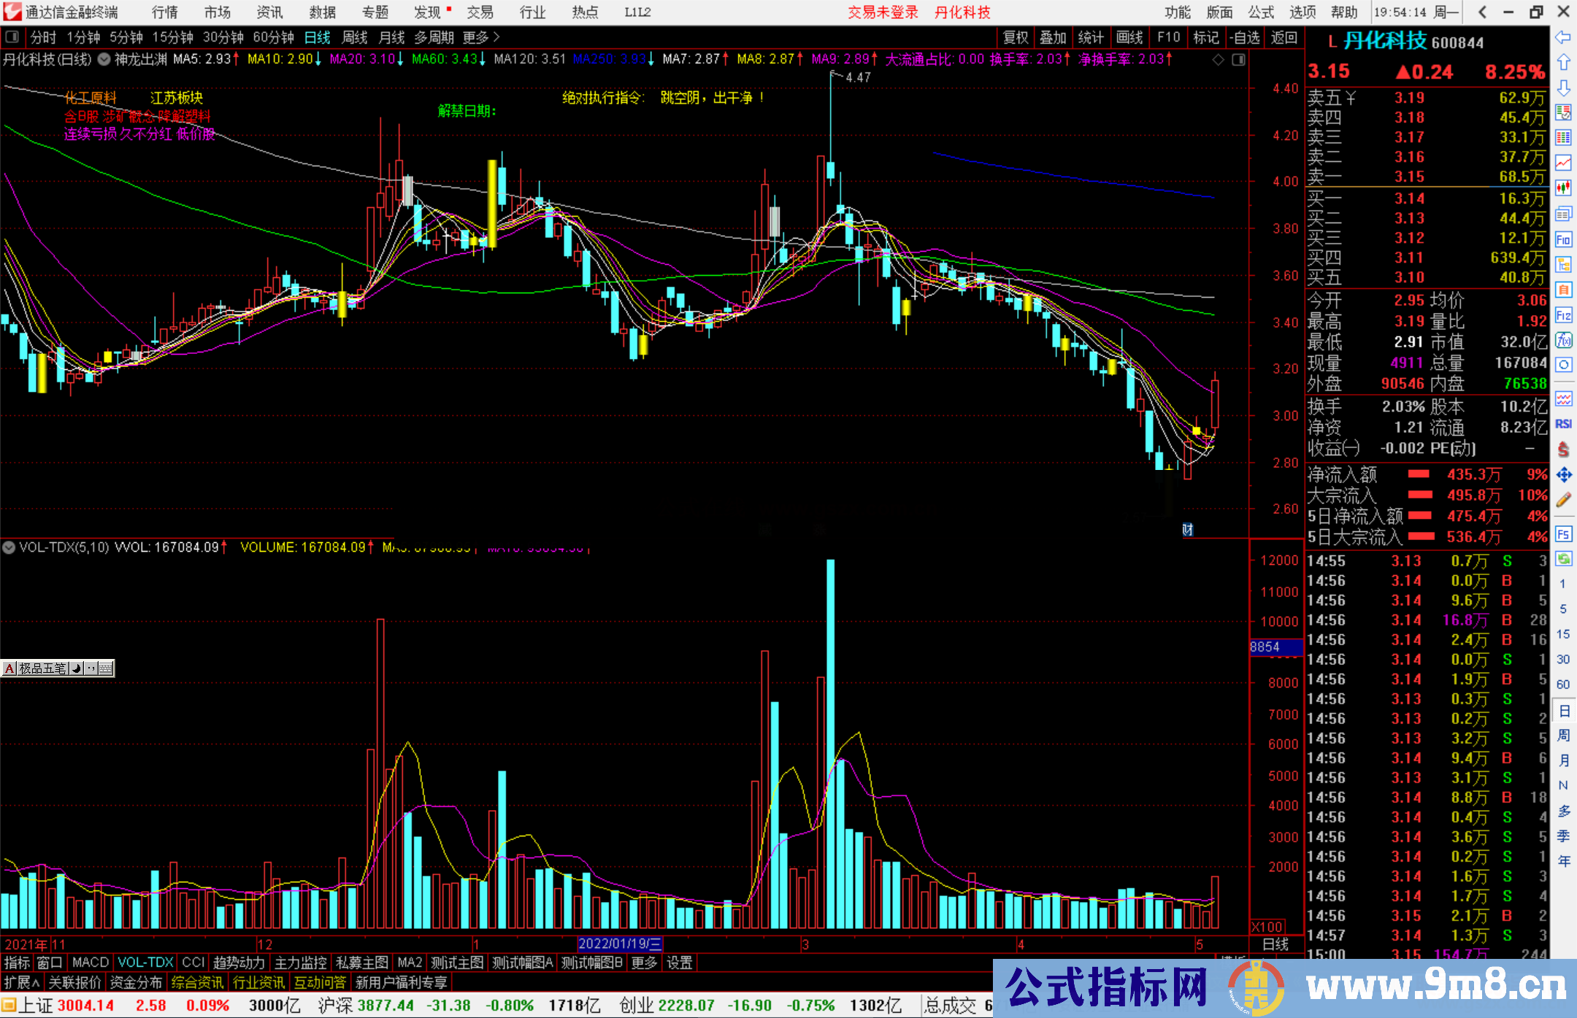1577x1018 pixels.
Task: Click the 交易未登录 login link
Action: pyautogui.click(x=883, y=12)
